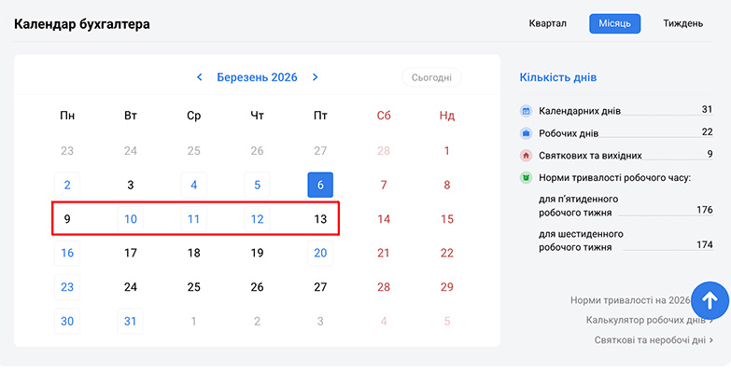Viewport: 731px width, 373px height.
Task: Choose March 31 in the calendar
Action: [131, 321]
